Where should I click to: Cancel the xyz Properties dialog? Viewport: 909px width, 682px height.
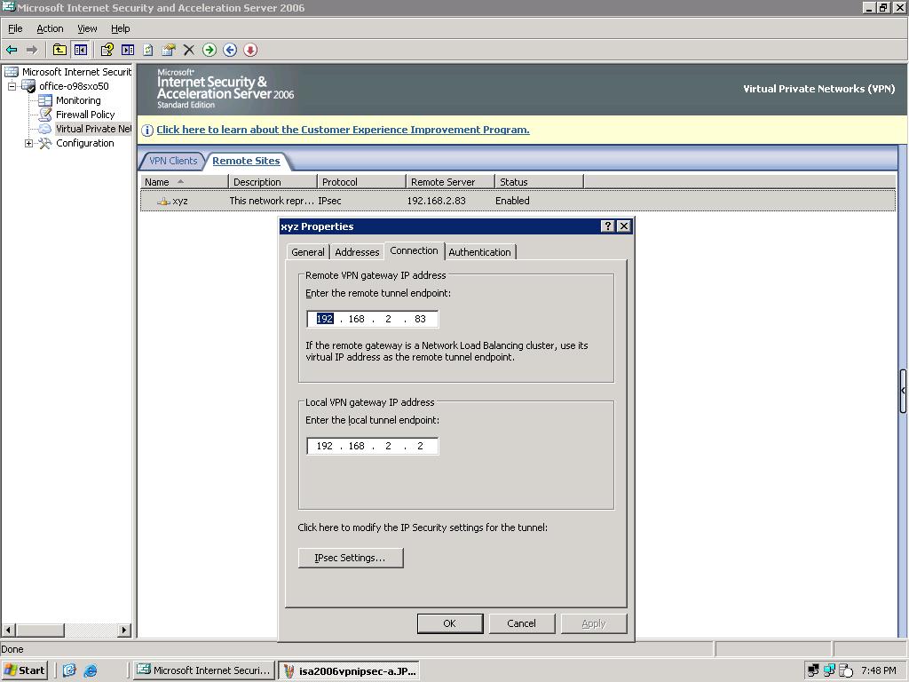pyautogui.click(x=522, y=623)
